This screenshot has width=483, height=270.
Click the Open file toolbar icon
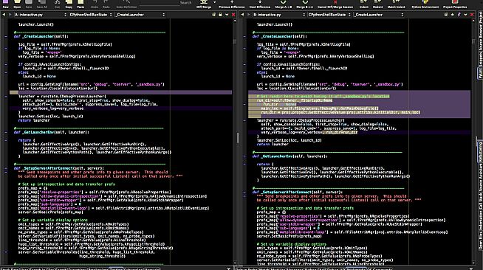point(17,4)
